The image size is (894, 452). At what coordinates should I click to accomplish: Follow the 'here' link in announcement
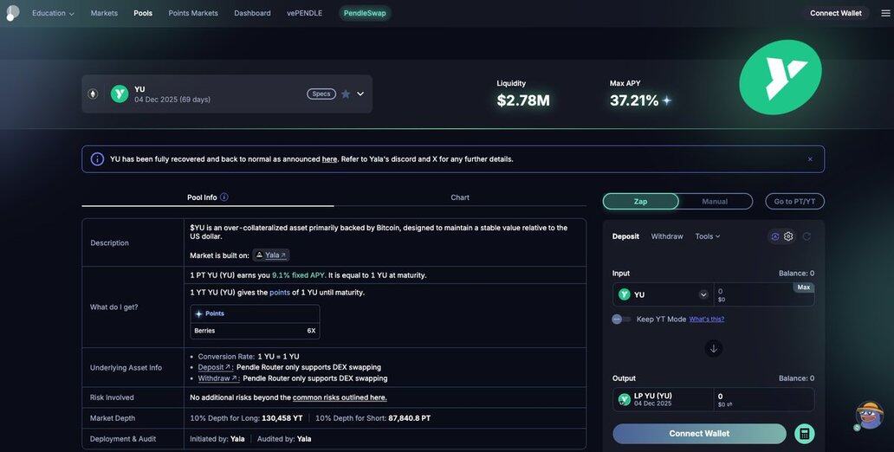(x=329, y=159)
